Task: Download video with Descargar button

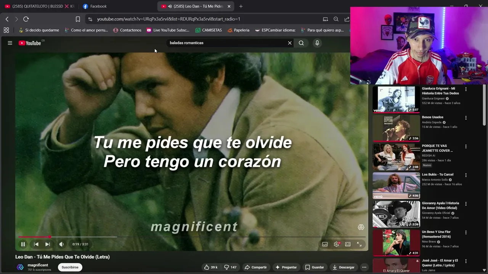Action: (344, 267)
